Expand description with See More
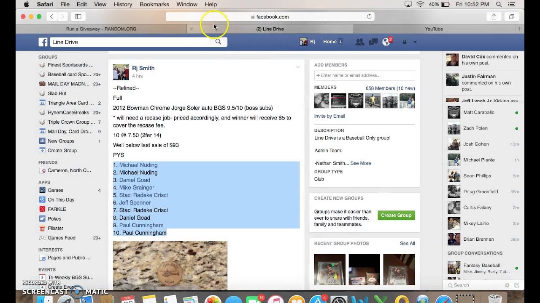Viewport: 540px width, 303px height. (360, 163)
